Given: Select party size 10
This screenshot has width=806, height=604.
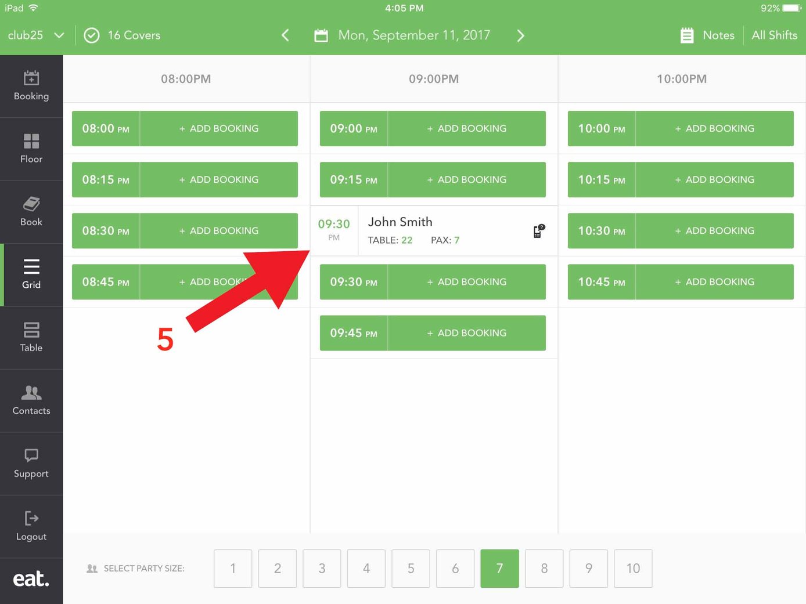Looking at the screenshot, I should click(633, 569).
